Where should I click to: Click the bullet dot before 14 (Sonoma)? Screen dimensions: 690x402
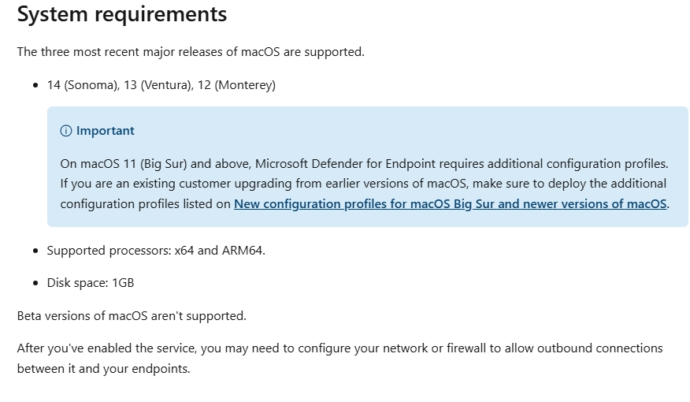pos(35,85)
